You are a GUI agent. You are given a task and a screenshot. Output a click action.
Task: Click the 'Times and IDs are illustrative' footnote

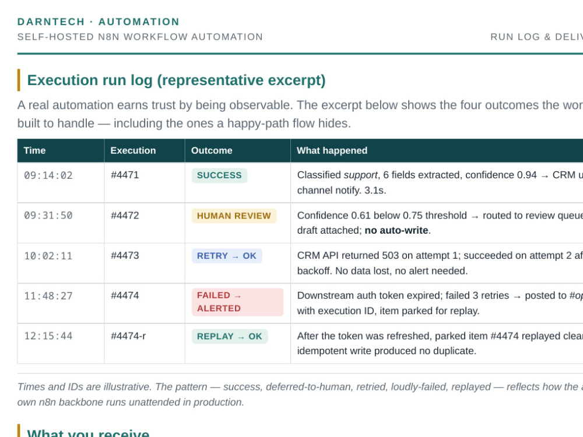click(x=300, y=394)
